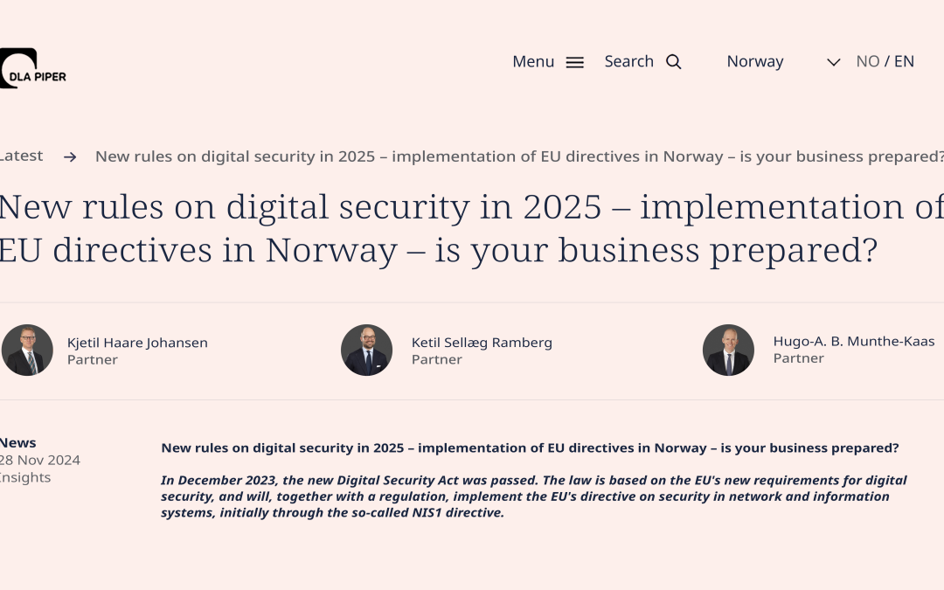The height and width of the screenshot is (590, 944).
Task: Click the Ketil Sellæg Ramberg name link
Action: (482, 343)
